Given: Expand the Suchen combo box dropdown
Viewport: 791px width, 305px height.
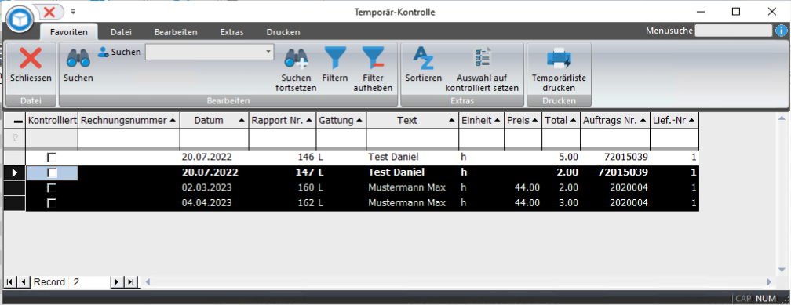Looking at the screenshot, I should click(x=268, y=52).
